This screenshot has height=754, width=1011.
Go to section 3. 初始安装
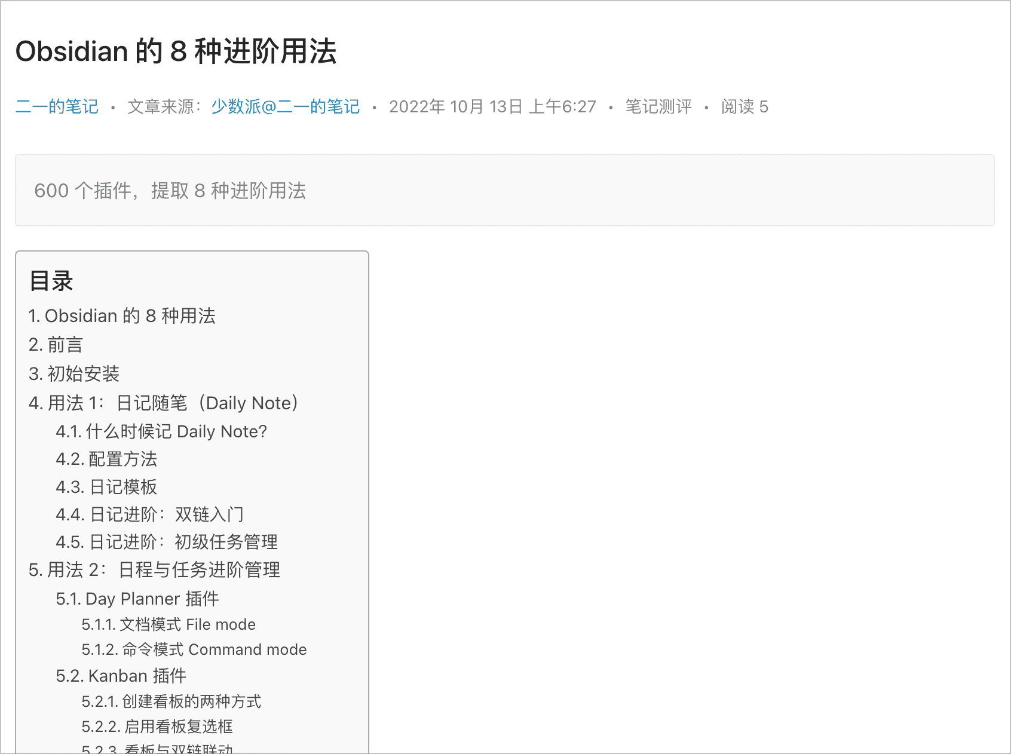click(x=74, y=373)
